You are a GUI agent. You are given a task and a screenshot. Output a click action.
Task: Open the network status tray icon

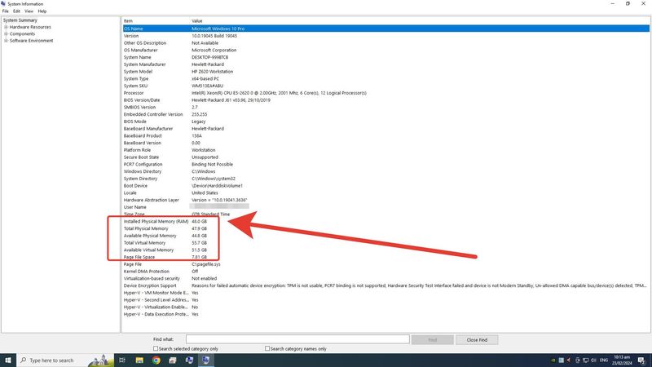585,360
